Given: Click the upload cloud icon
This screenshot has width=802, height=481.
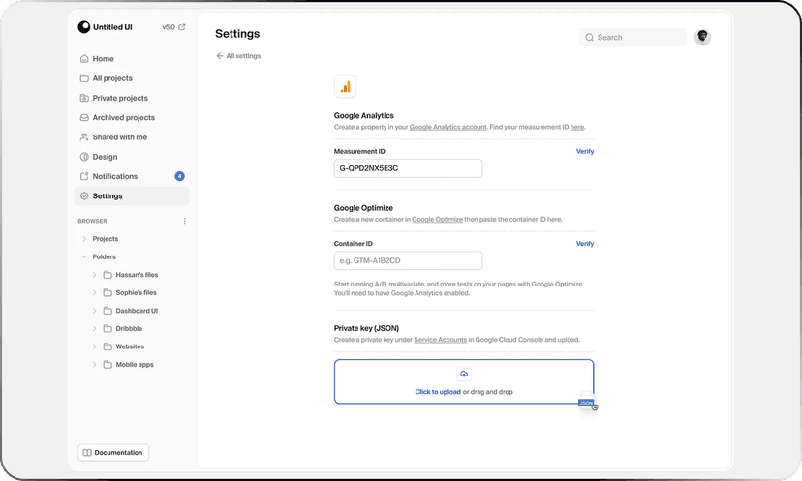Looking at the screenshot, I should pyautogui.click(x=464, y=374).
